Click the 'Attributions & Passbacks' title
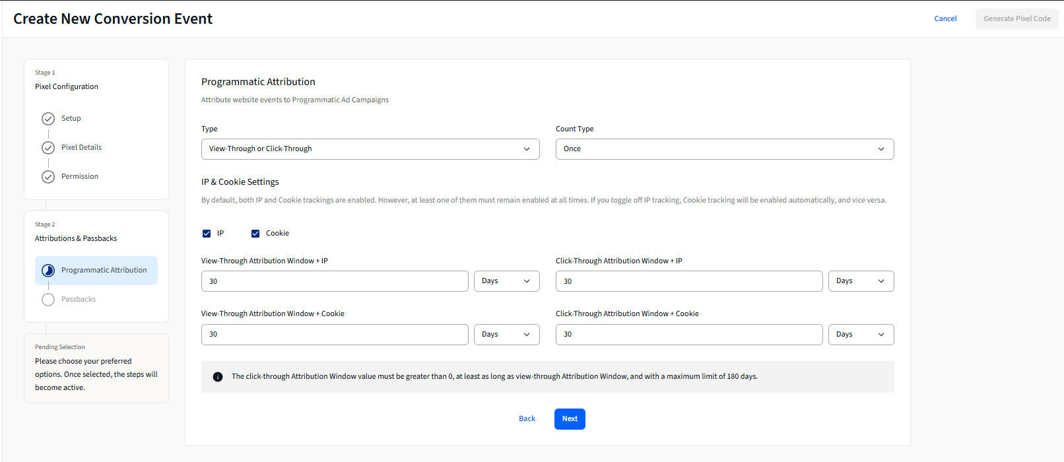This screenshot has height=462, width=1064. [x=76, y=238]
